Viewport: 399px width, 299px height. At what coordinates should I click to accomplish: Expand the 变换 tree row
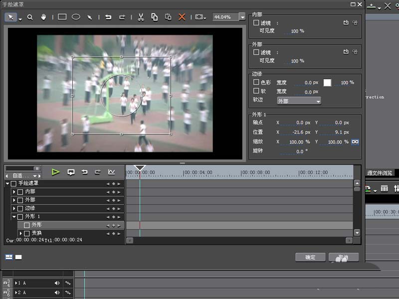click(x=20, y=233)
